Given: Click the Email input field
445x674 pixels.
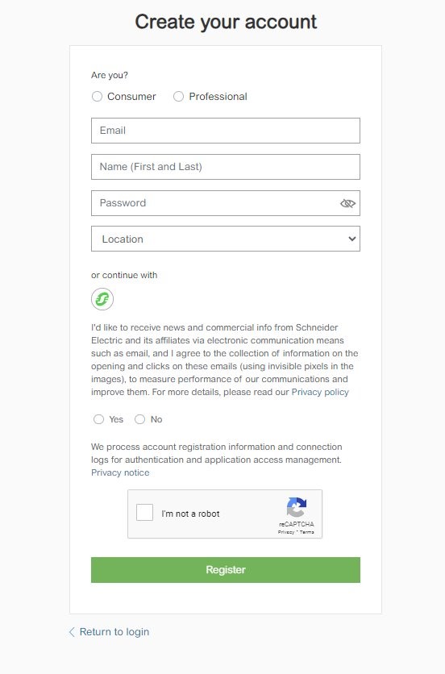Looking at the screenshot, I should 226,131.
